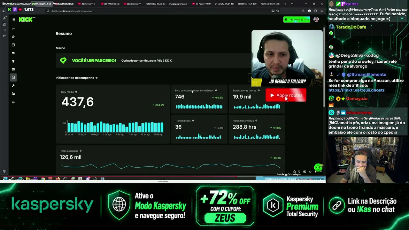Open the browser bookmarks star sidebar icon

[4, 36]
